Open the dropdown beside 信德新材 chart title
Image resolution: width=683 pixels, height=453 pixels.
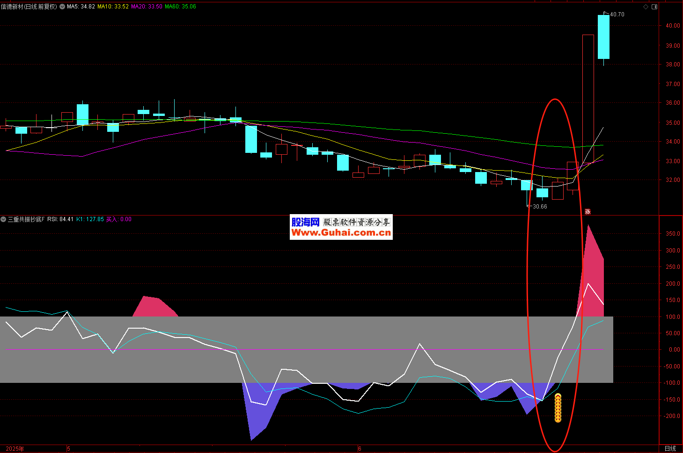pos(62,7)
